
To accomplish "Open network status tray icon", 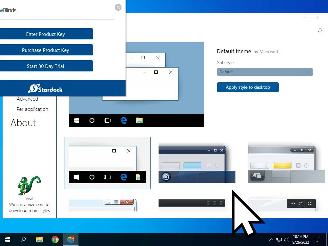I will pos(279,240).
